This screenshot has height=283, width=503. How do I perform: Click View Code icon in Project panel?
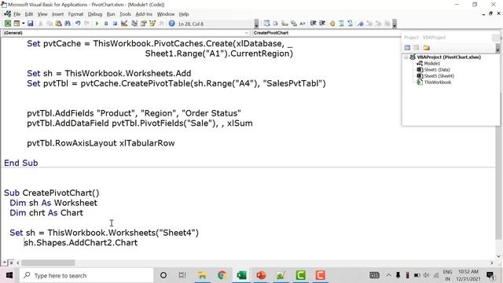coord(407,47)
